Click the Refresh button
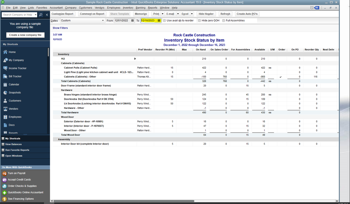The width and height of the screenshot is (350, 204). 225,14
